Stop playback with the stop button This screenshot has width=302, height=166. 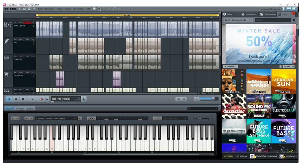coord(23,99)
